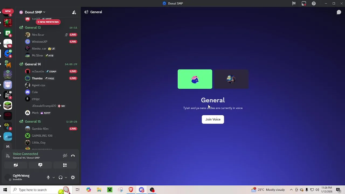Open File Explorer from taskbar

(99, 190)
